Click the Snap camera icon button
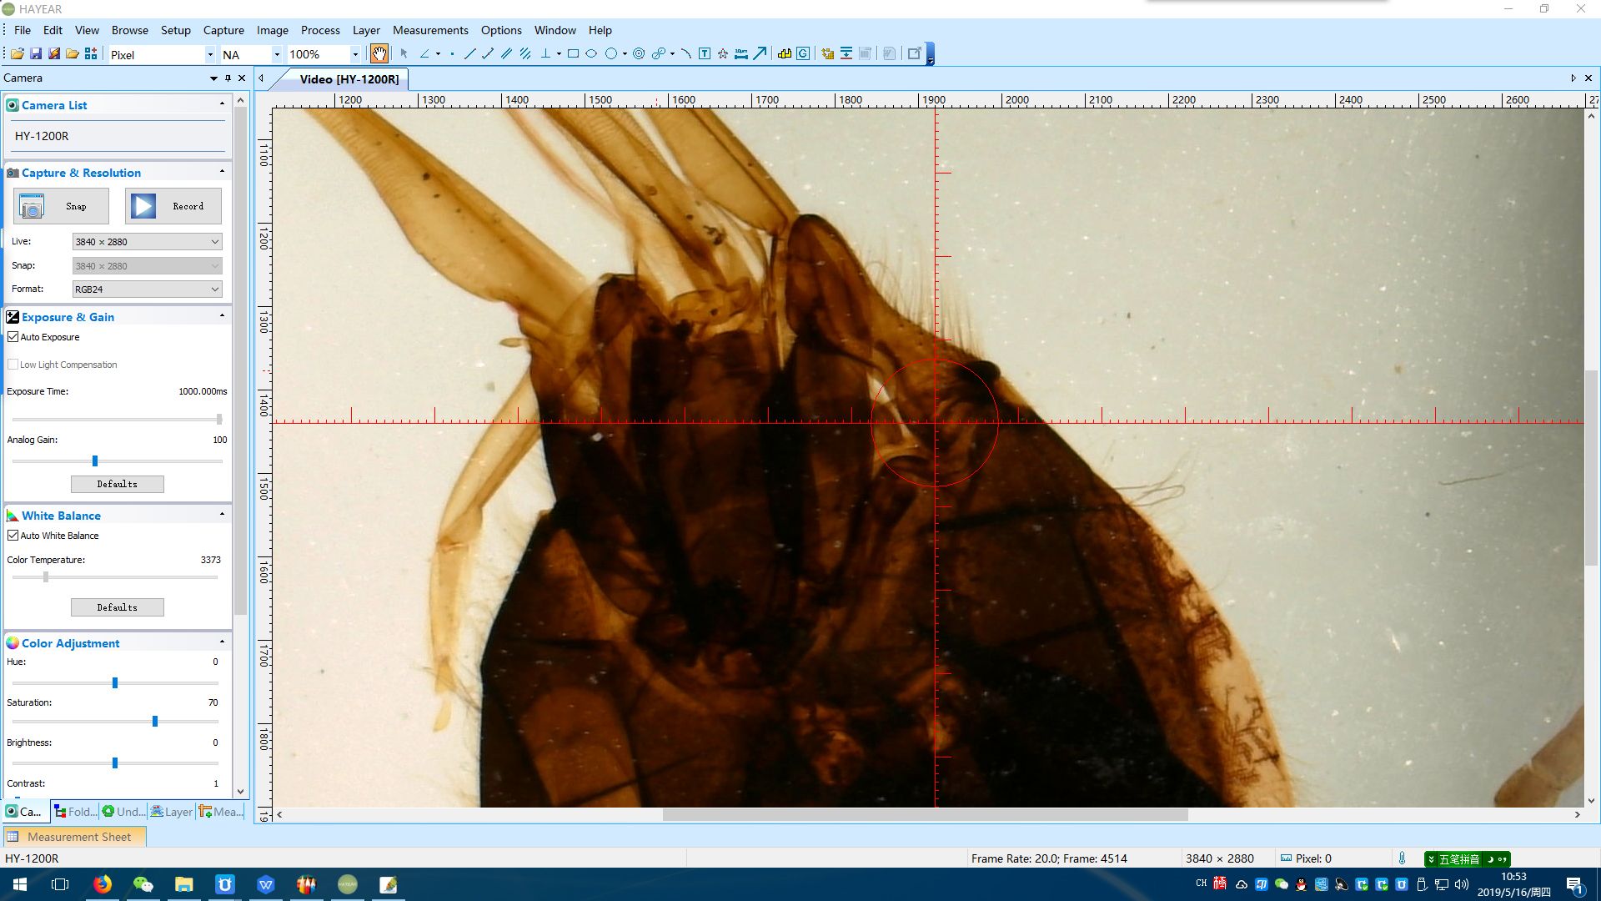This screenshot has width=1601, height=901. tap(61, 206)
